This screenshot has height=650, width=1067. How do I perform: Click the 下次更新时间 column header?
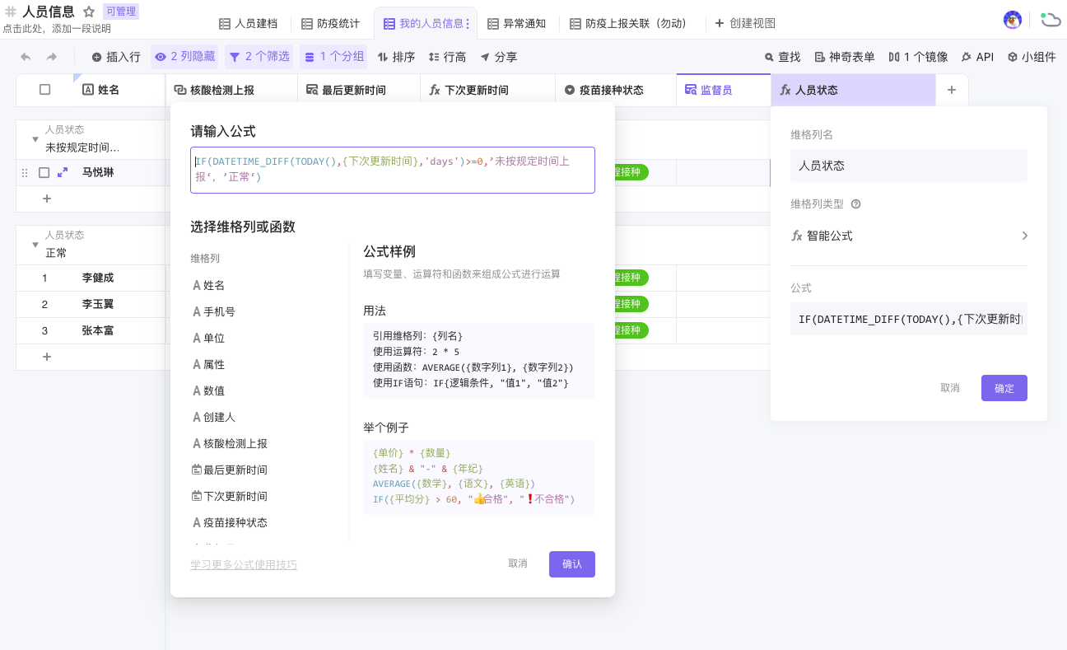(487, 90)
